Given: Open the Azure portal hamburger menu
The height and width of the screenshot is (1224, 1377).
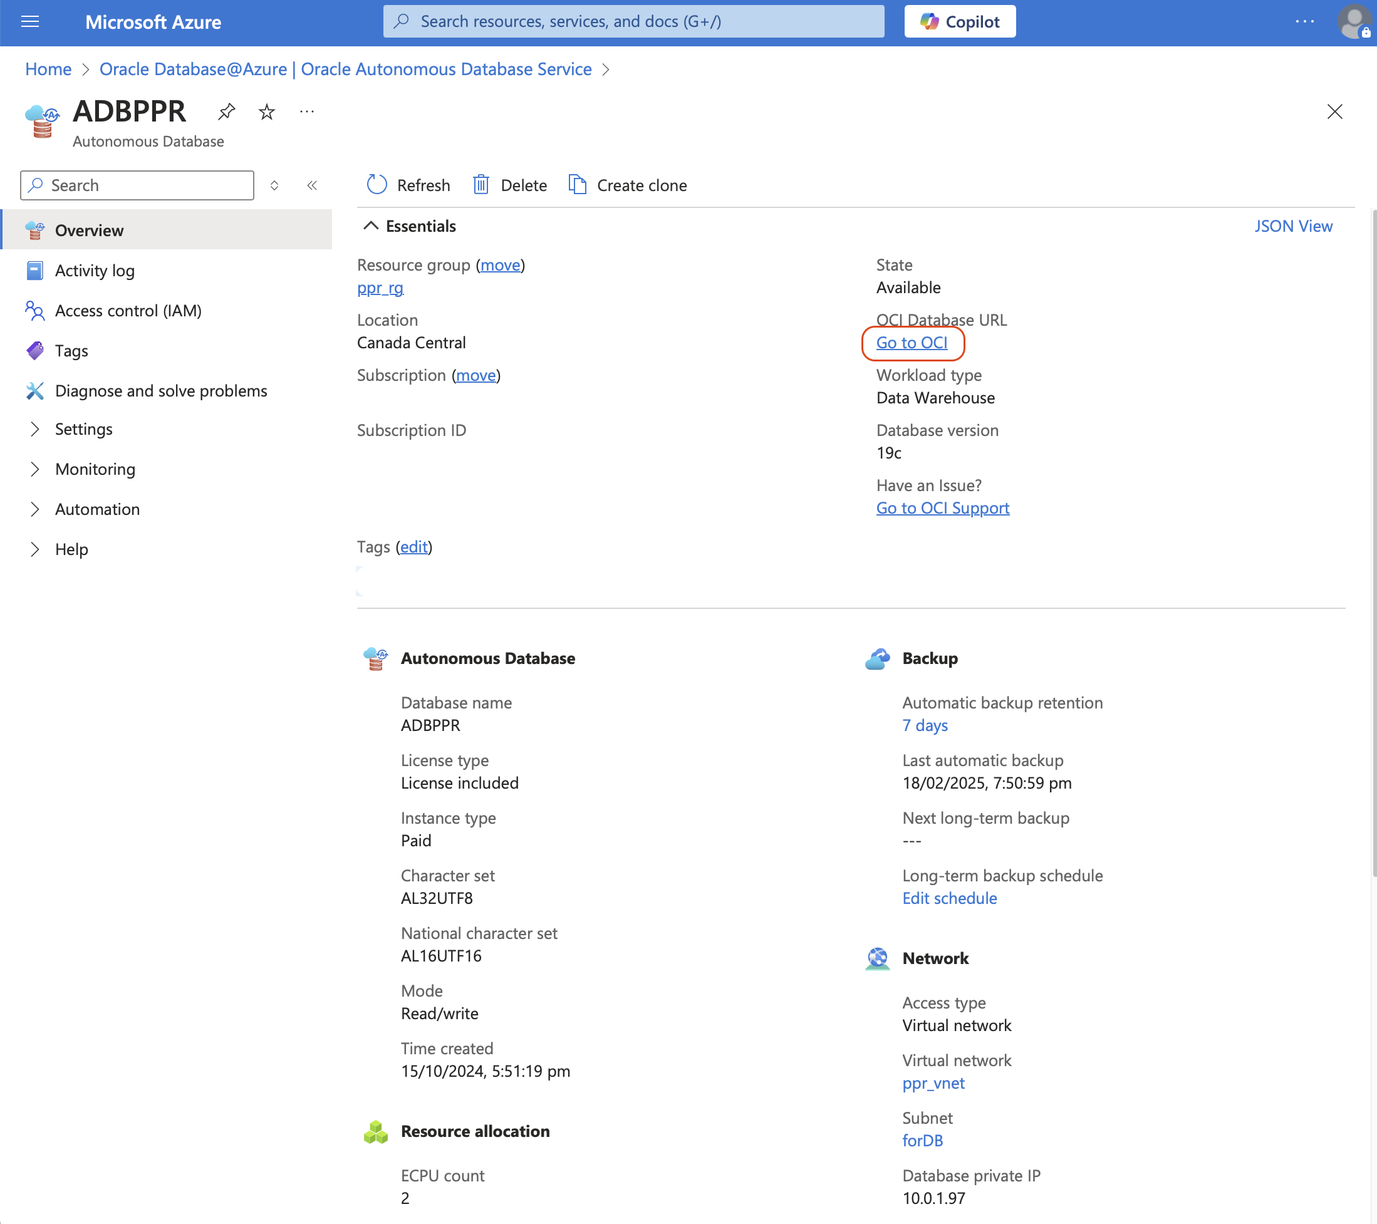Looking at the screenshot, I should click(x=29, y=21).
